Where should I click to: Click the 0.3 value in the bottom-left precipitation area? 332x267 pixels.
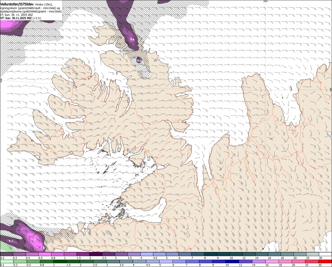11,241
